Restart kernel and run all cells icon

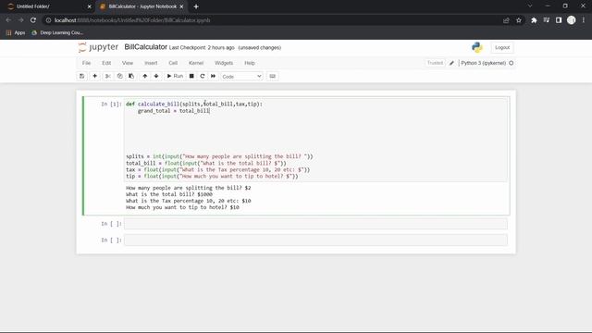click(x=214, y=76)
